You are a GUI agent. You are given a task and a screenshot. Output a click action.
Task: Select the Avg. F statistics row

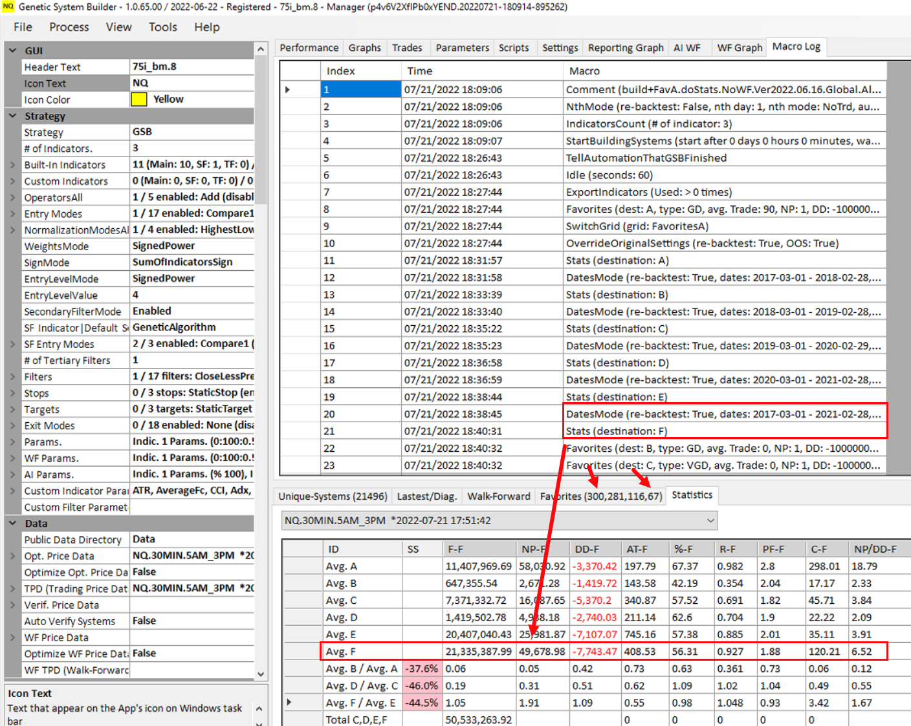(362, 652)
